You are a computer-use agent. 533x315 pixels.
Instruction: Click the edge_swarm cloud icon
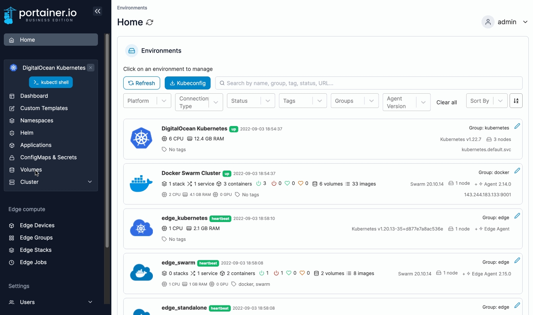141,273
